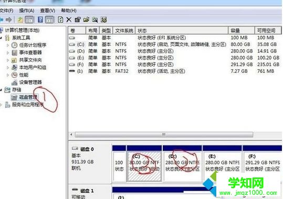Select 计算机管理(本地) root node
This screenshot has height=199, width=283.
tap(22, 30)
